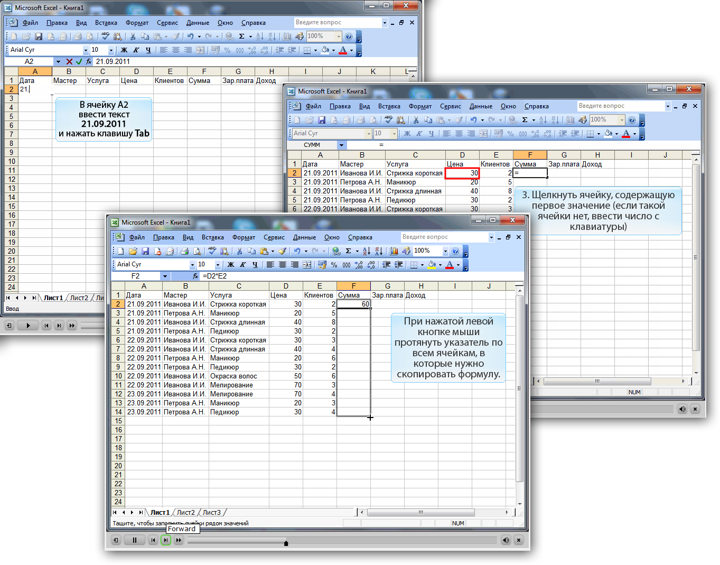The image size is (720, 565).
Task: Click the exit button at the left of the front window's player bar
Action: point(116,540)
